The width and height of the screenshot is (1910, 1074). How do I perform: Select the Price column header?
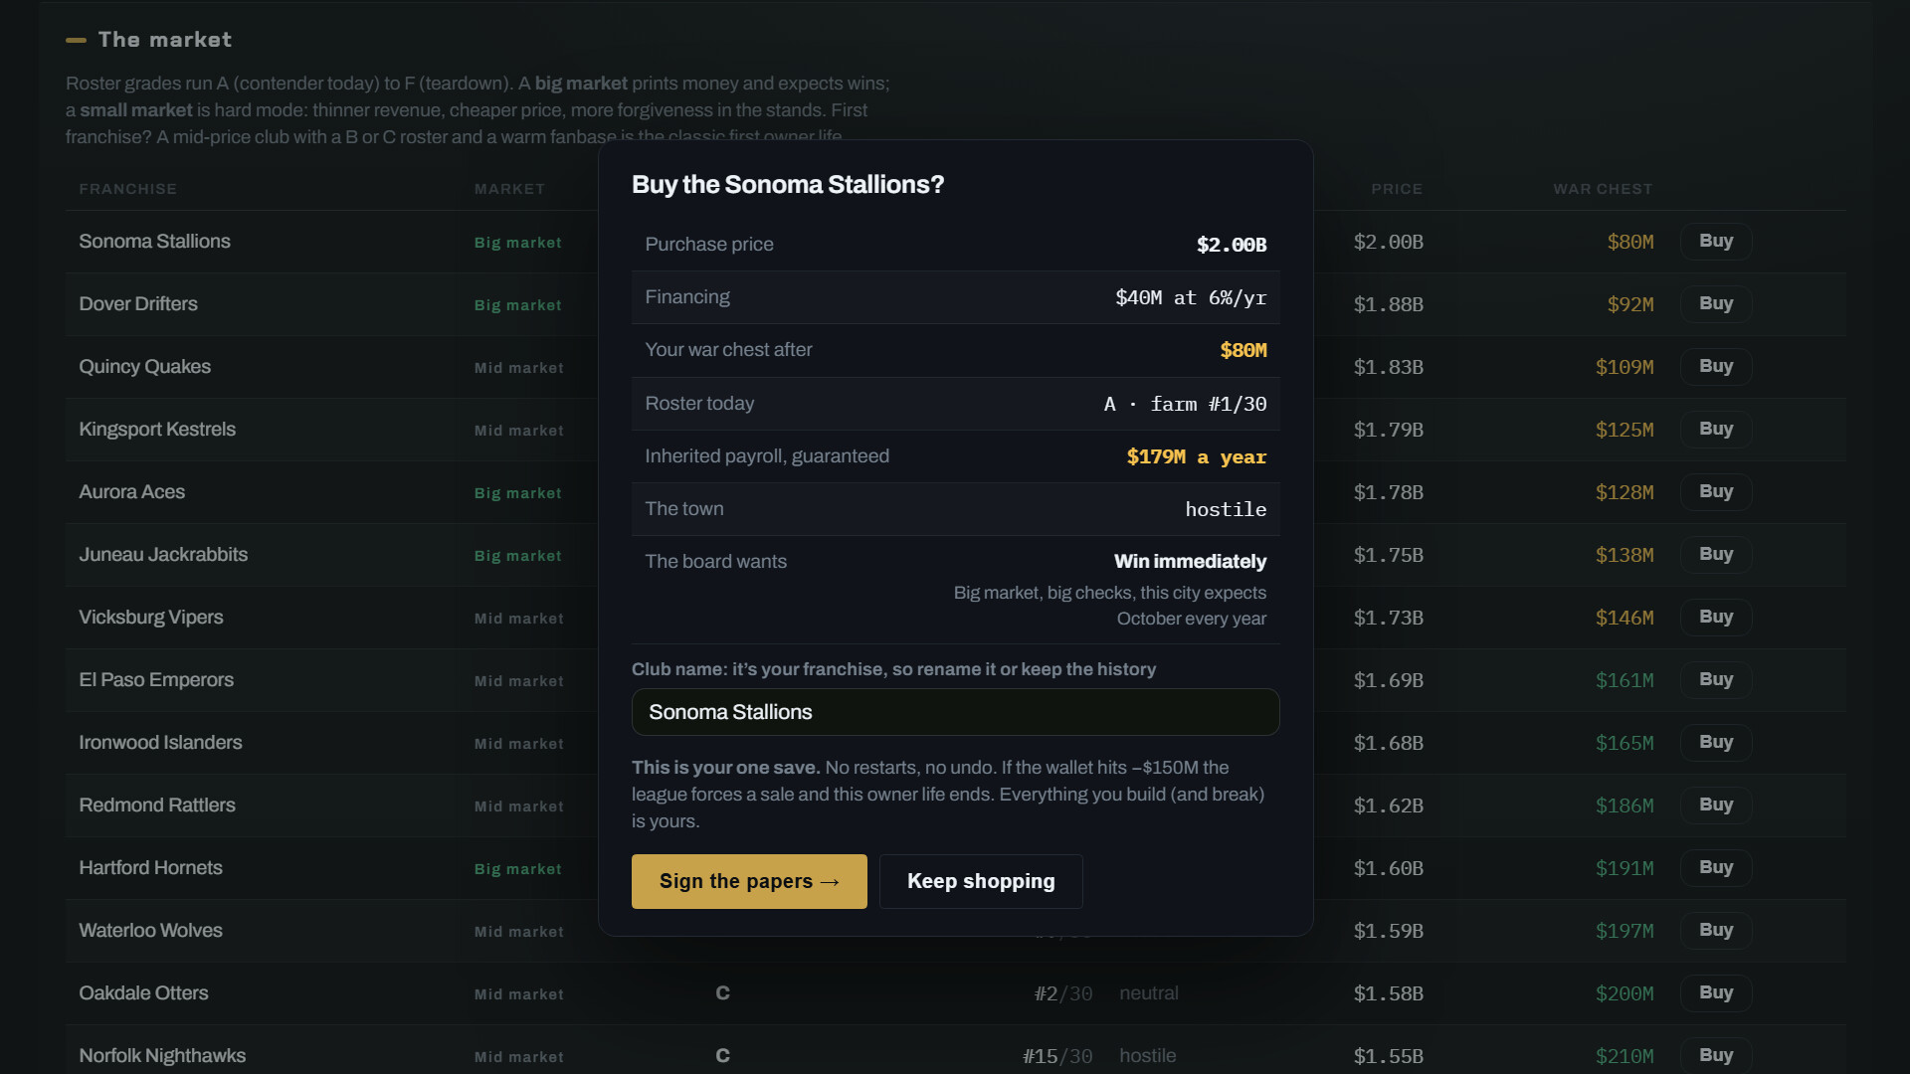tap(1397, 189)
